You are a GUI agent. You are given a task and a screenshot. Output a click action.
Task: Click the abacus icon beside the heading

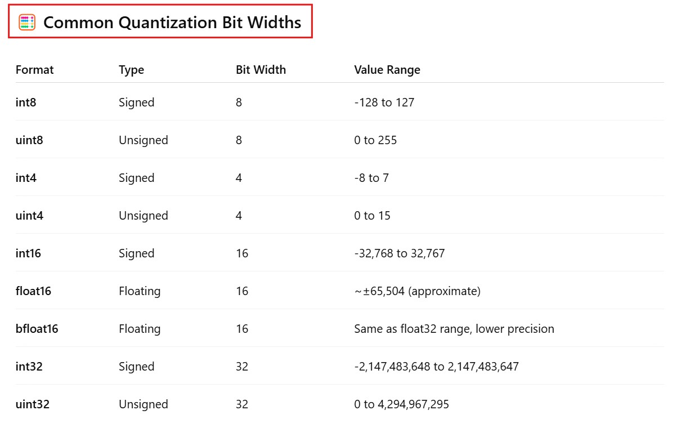(x=26, y=23)
